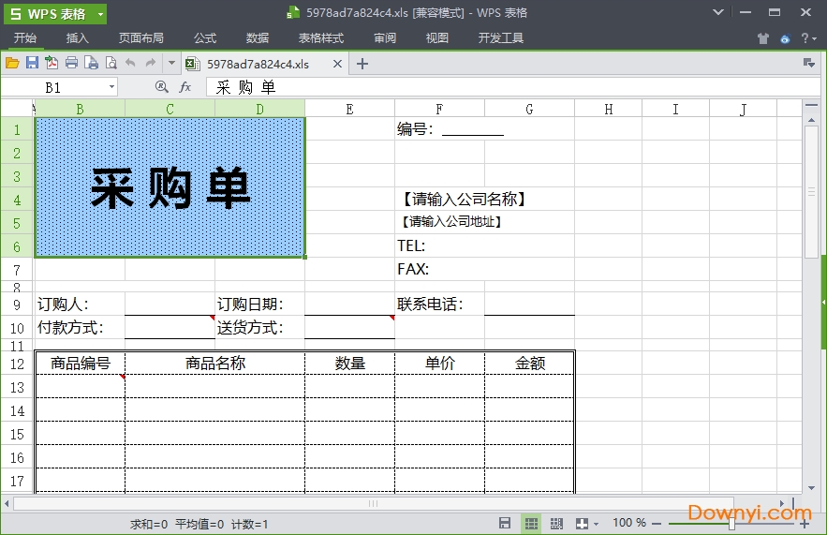Select the 金额 header cell
This screenshot has height=535, width=827.
point(529,363)
